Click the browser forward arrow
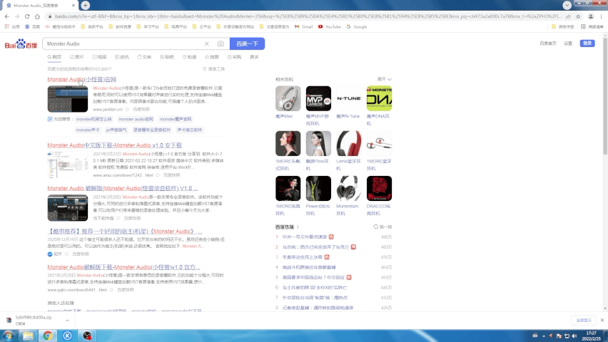The width and height of the screenshot is (608, 342). [x=17, y=16]
